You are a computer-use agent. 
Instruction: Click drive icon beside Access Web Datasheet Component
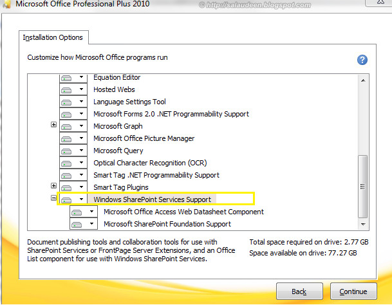tap(77, 212)
